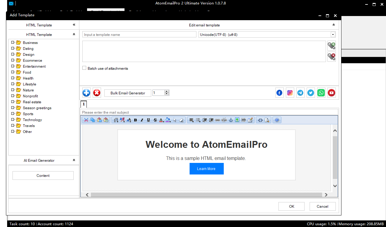Click the Facebook icon
386x227 pixels.
[280, 93]
